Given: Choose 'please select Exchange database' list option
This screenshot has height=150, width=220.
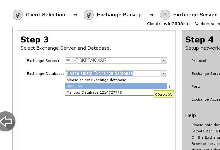Looking at the screenshot, I should (116, 80).
